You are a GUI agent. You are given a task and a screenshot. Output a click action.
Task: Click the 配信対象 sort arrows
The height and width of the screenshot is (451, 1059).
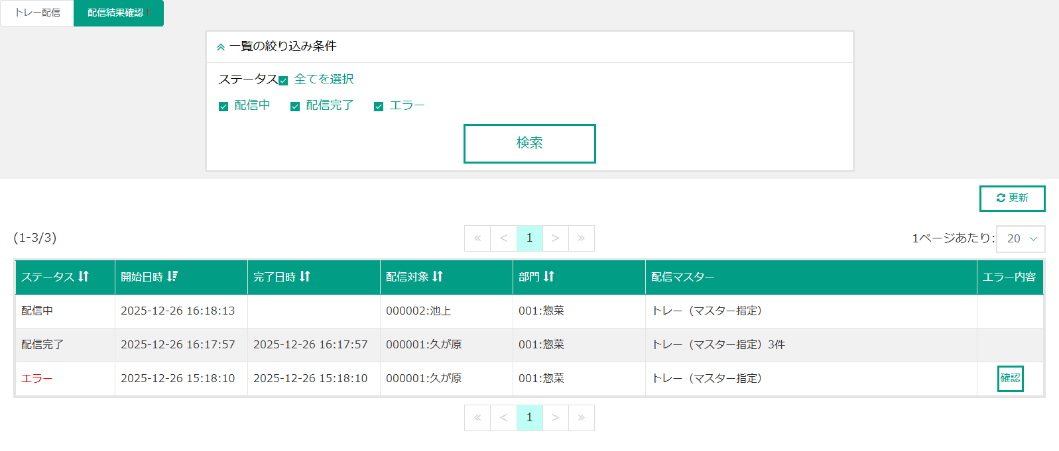pos(438,277)
